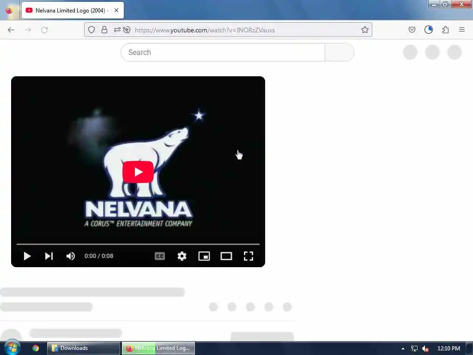The image size is (473, 355).
Task: Bookmark this page with the star
Action: tap(365, 30)
